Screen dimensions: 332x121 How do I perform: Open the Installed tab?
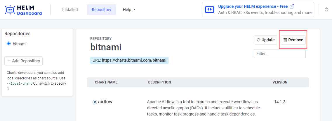70,10
